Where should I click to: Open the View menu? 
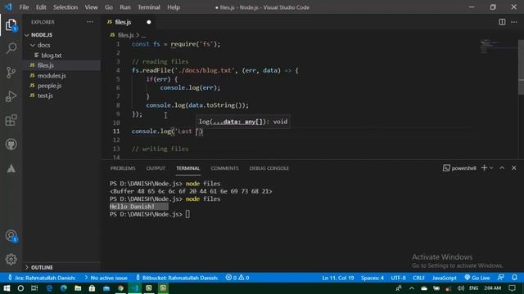[x=91, y=7]
